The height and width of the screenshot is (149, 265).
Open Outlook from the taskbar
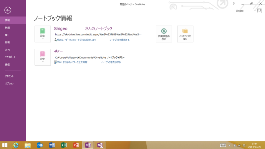pos(40,145)
